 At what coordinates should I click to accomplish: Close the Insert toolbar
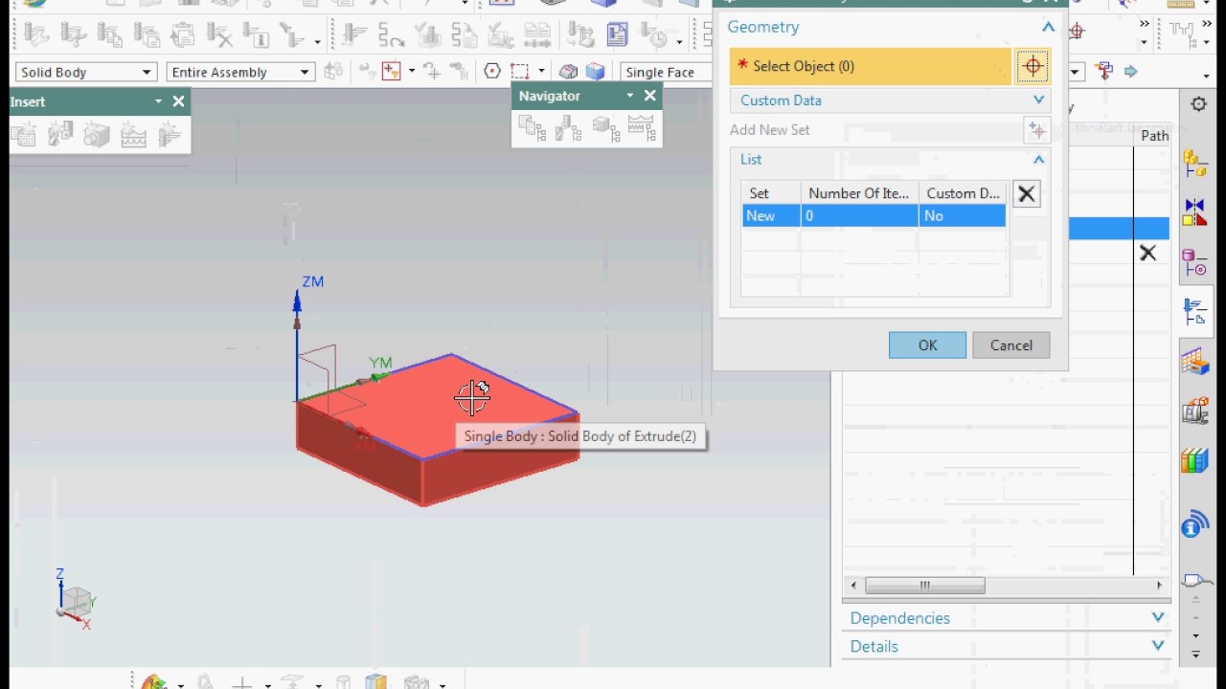178,101
